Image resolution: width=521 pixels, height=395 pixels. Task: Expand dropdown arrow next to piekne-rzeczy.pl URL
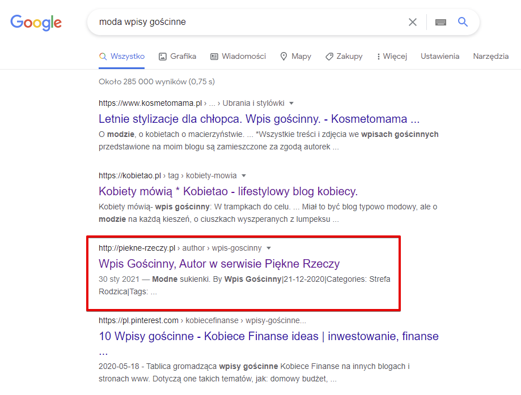[x=269, y=248]
